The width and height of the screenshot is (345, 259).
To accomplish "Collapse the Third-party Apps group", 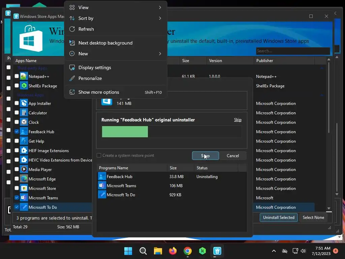I will [322, 68].
